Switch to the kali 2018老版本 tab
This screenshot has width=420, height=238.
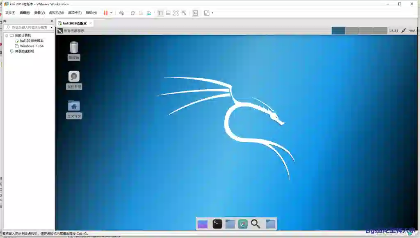pos(75,23)
